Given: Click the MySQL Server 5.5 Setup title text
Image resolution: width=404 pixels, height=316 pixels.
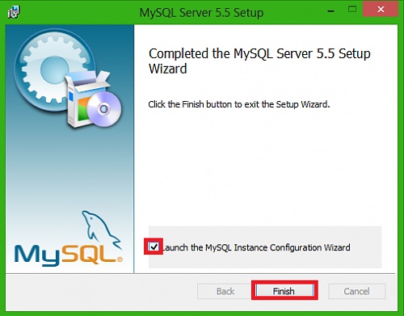Looking at the screenshot, I should (x=201, y=13).
